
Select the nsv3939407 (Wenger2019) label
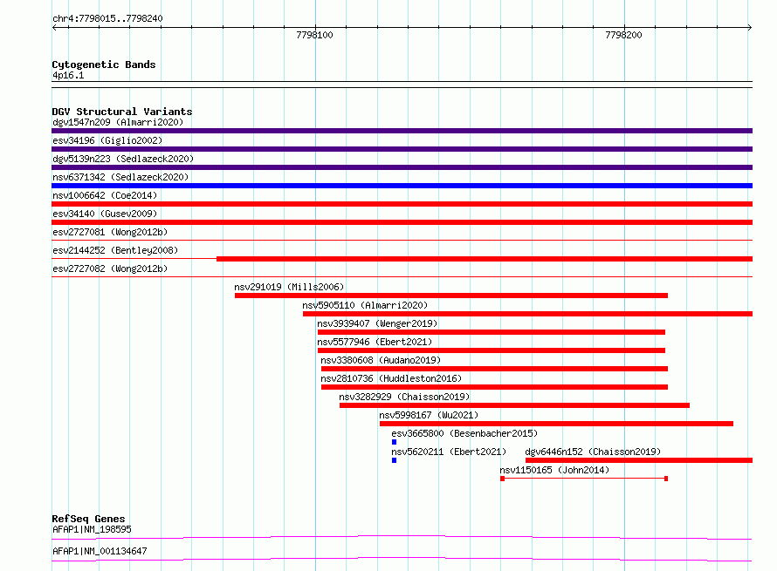pos(377,323)
